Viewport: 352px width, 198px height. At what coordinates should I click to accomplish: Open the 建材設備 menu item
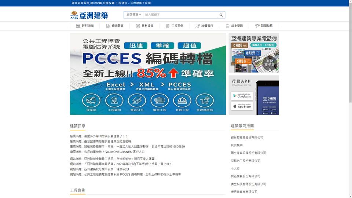pos(144,26)
